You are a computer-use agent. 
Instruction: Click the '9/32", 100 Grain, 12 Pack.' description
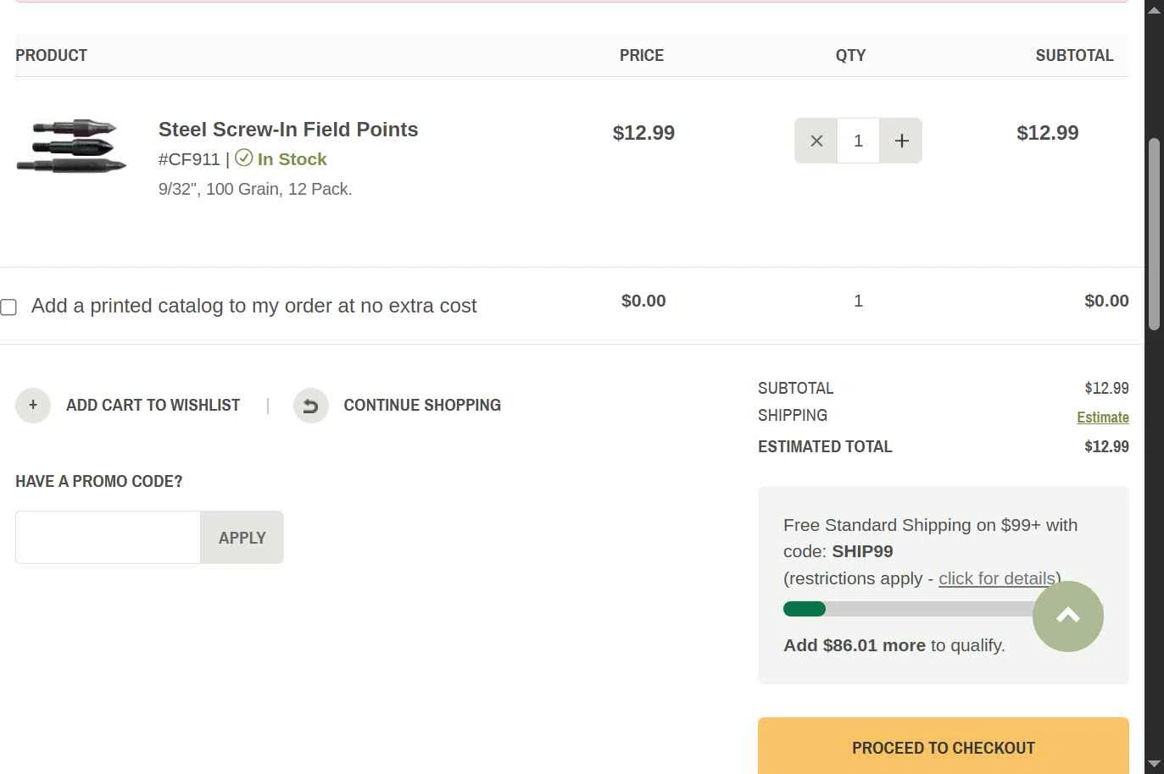255,189
